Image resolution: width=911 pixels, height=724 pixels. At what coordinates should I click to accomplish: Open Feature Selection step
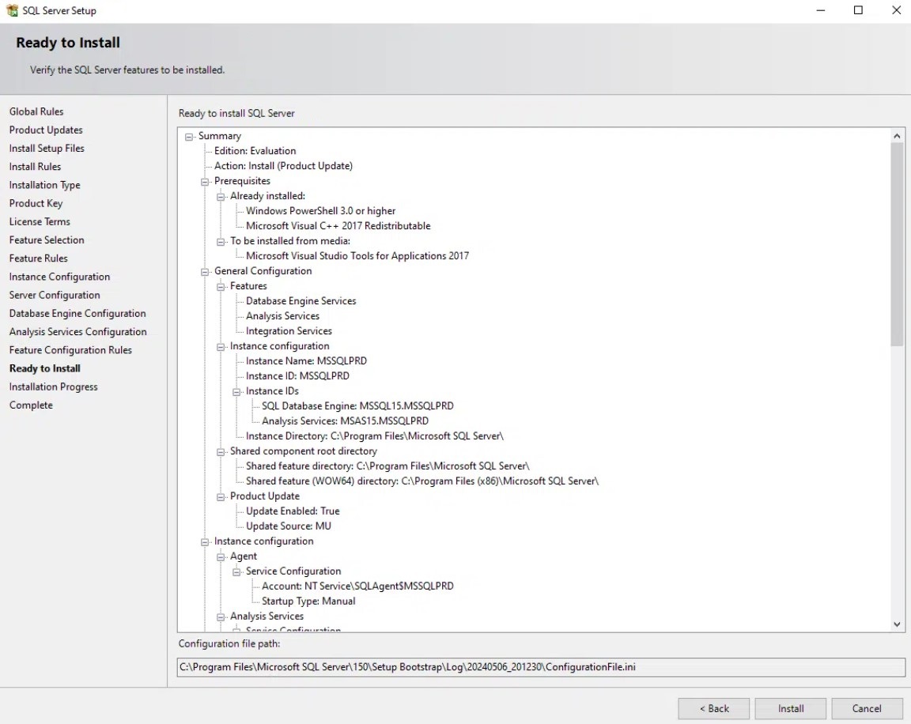coord(47,239)
